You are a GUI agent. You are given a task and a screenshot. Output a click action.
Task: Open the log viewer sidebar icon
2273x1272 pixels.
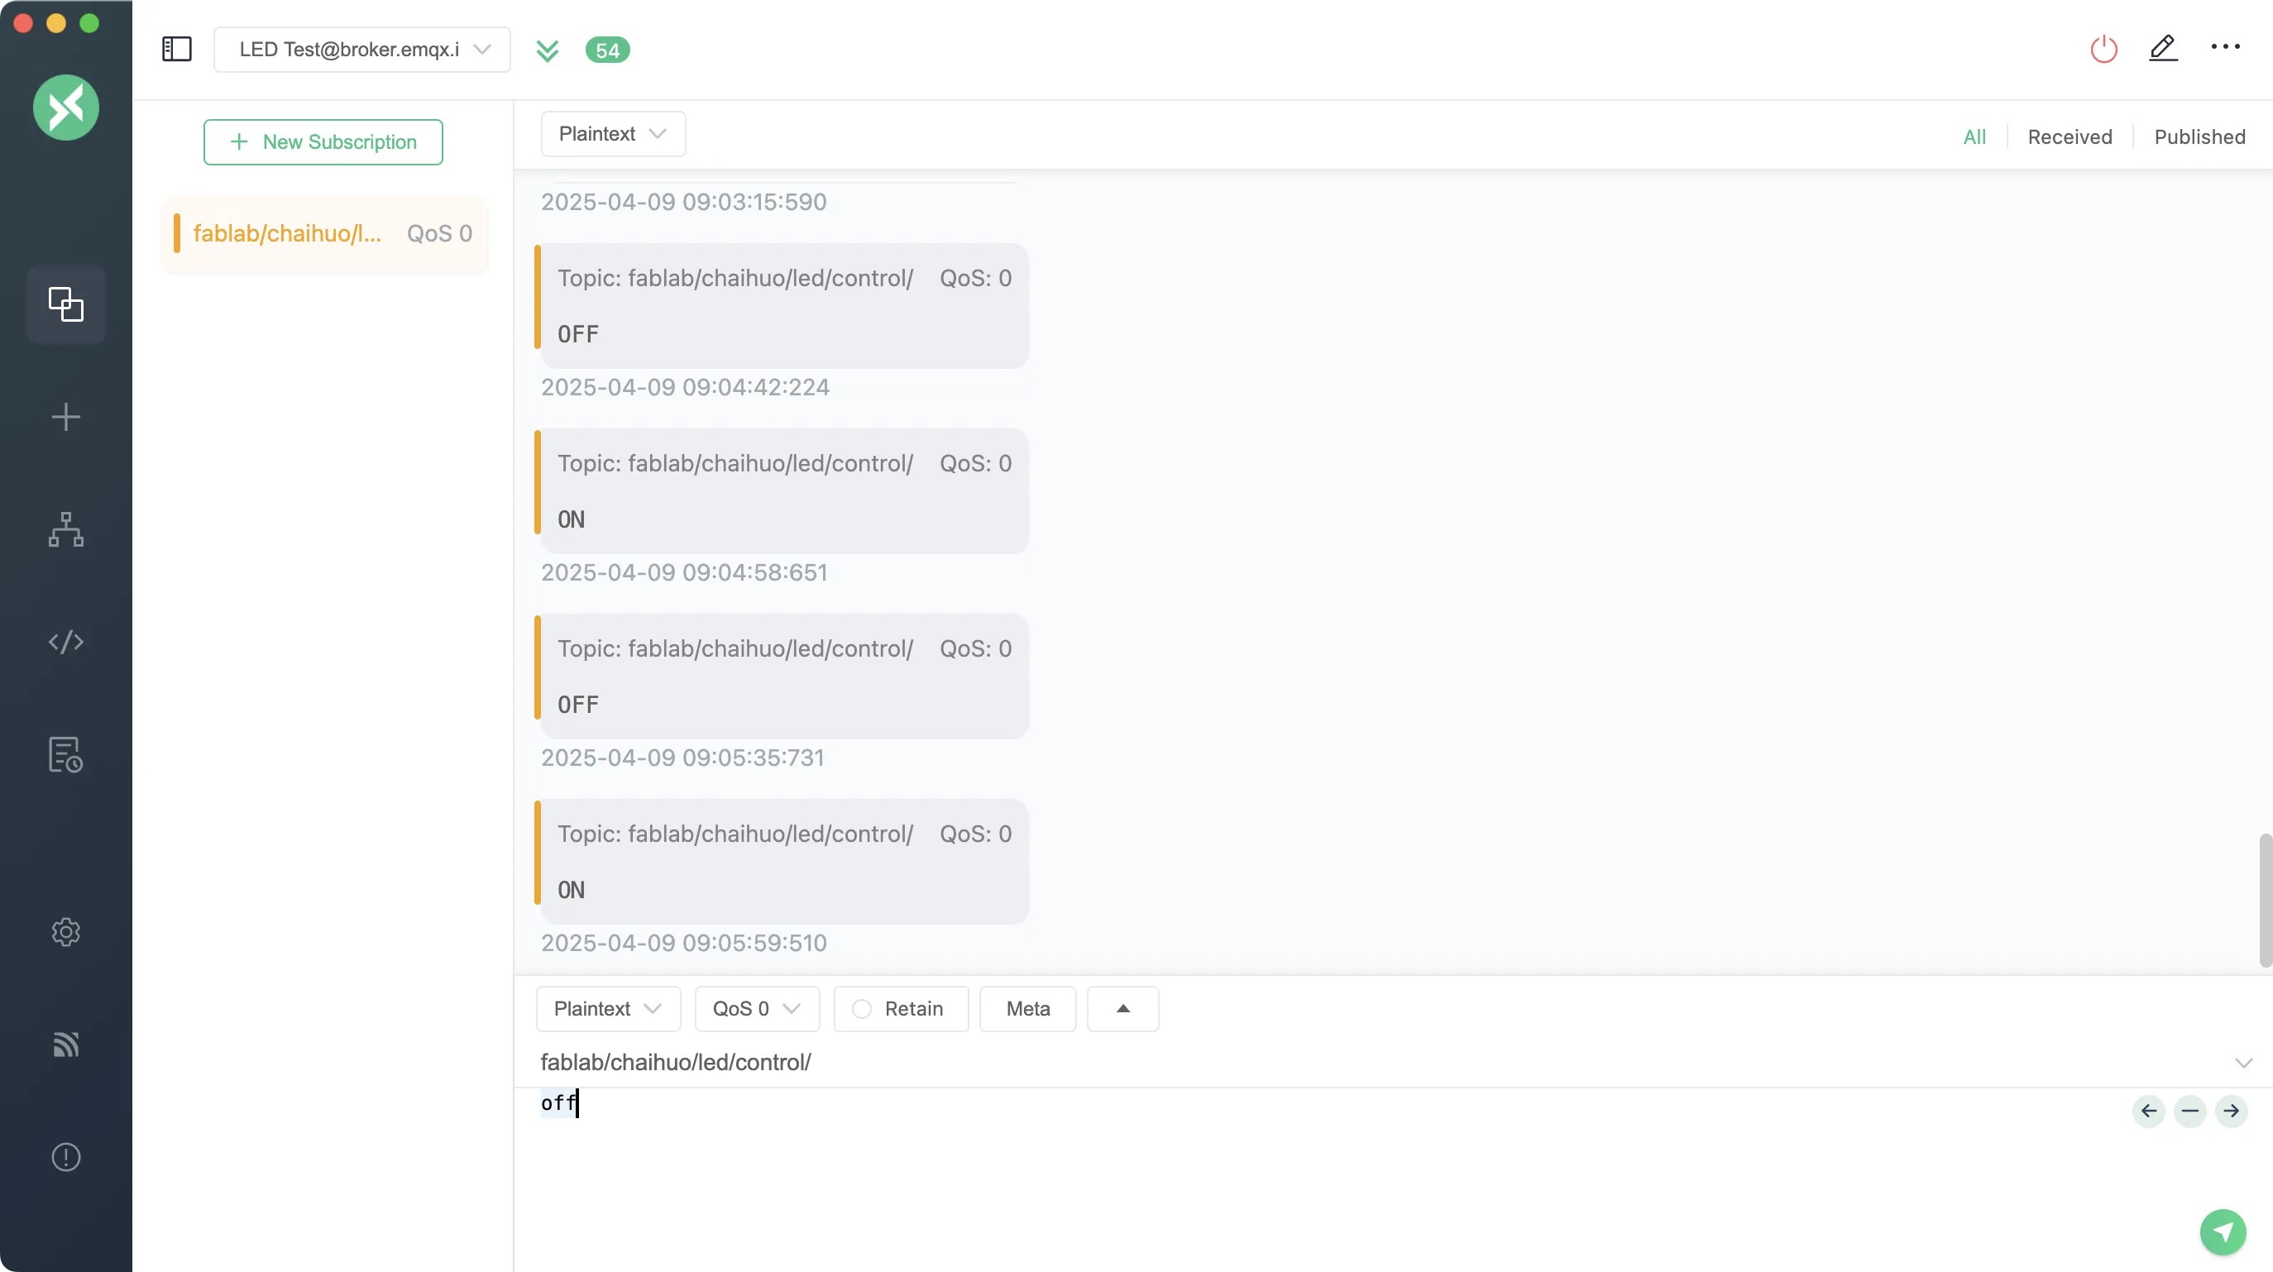66,755
